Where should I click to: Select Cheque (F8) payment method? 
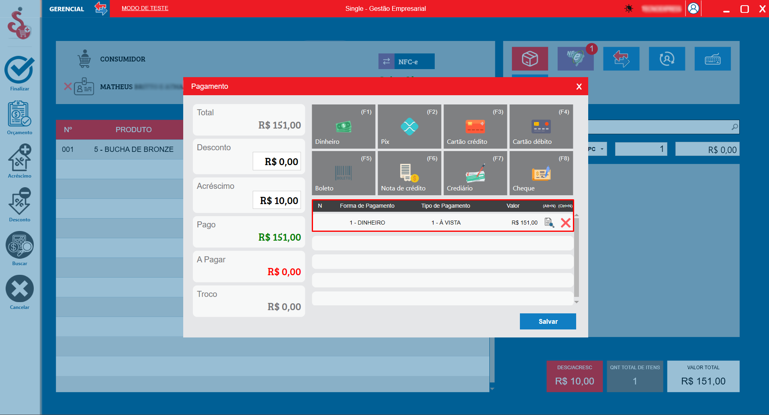(541, 173)
